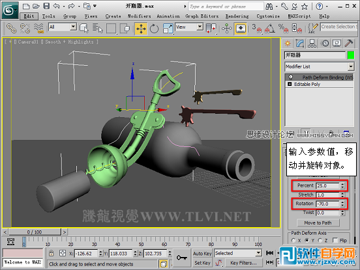Click the large Set Keys key icon
The height and width of the screenshot is (270, 360).
pyautogui.click(x=182, y=258)
